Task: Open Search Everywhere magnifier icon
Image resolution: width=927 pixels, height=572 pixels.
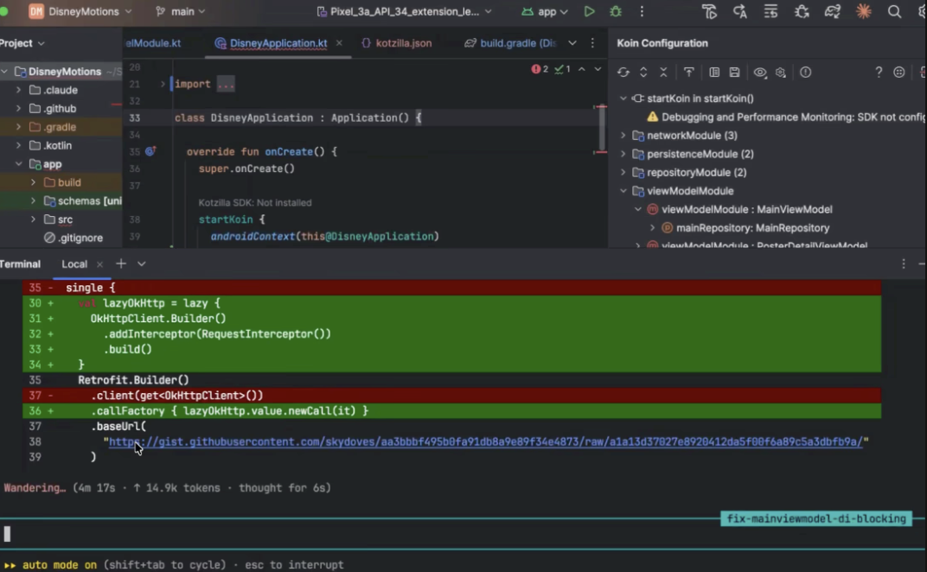Action: point(894,11)
